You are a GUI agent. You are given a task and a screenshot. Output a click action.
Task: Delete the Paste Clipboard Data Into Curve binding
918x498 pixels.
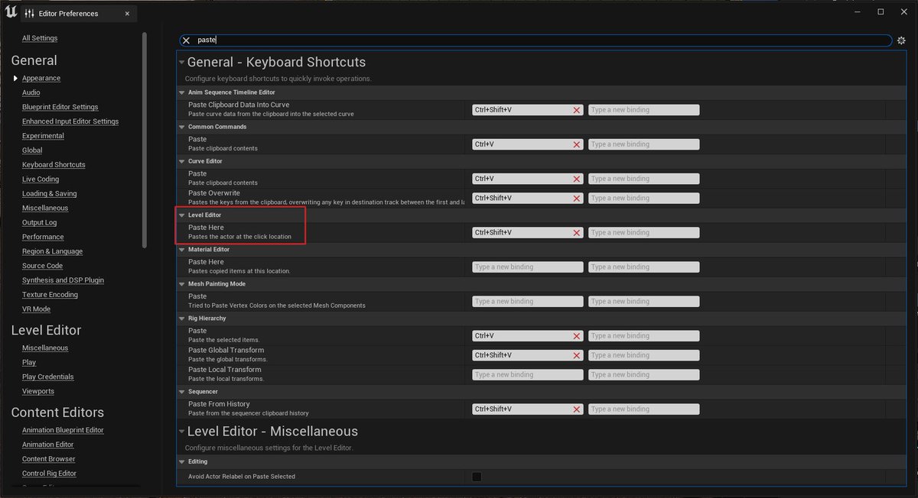click(x=576, y=109)
